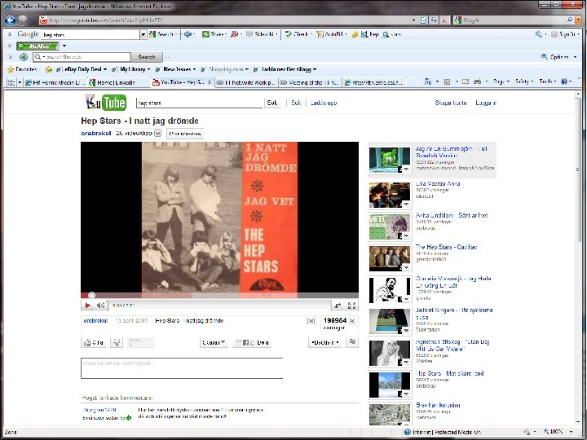Open the Favorites star button

pyautogui.click(x=22, y=69)
